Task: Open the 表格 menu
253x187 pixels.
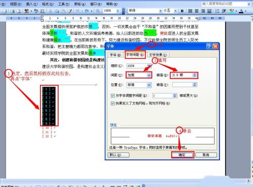Action: pyautogui.click(x=80, y=4)
